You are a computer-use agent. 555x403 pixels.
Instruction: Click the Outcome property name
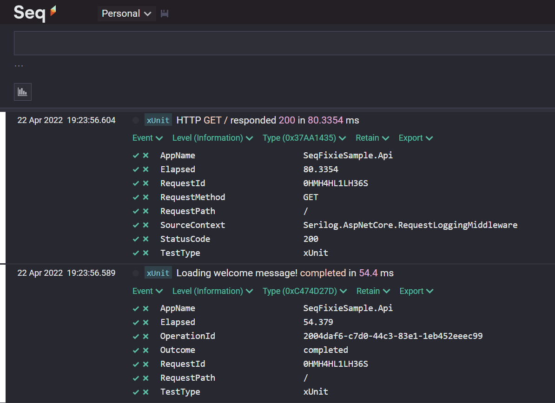coord(178,351)
